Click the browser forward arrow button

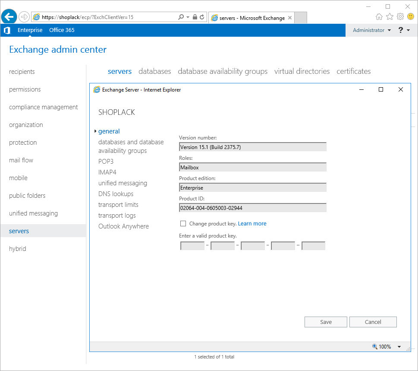pos(24,17)
